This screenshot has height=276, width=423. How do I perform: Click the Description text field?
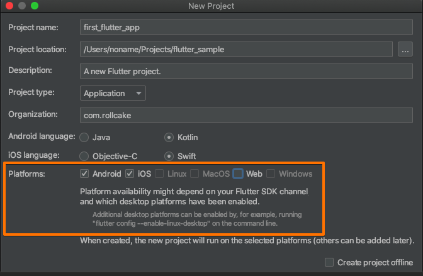(246, 71)
